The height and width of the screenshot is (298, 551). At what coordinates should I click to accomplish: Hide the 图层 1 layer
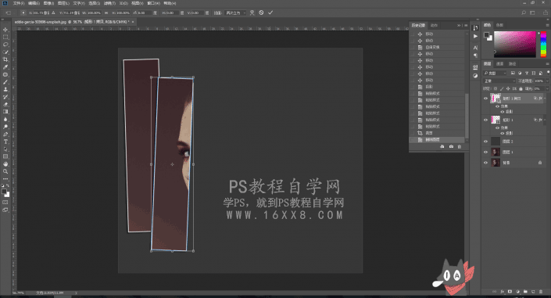[486, 152]
